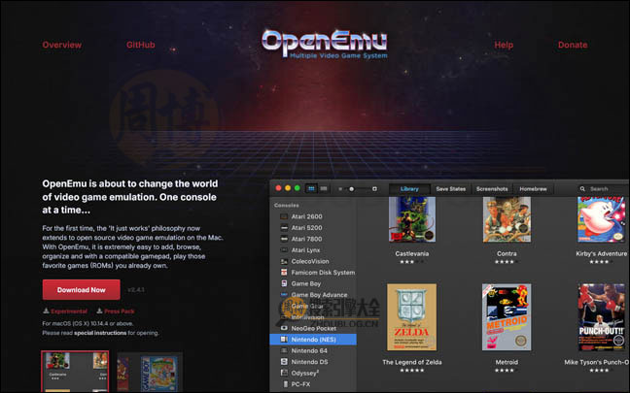This screenshot has width=630, height=393.
Task: Click the Nintendo 64 console icon
Action: (x=284, y=350)
